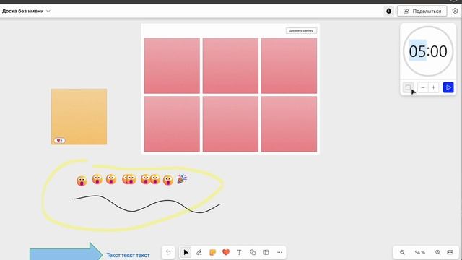The width and height of the screenshot is (462, 260).
Task: Click Добавить заметку button in the note grid
Action: [301, 30]
